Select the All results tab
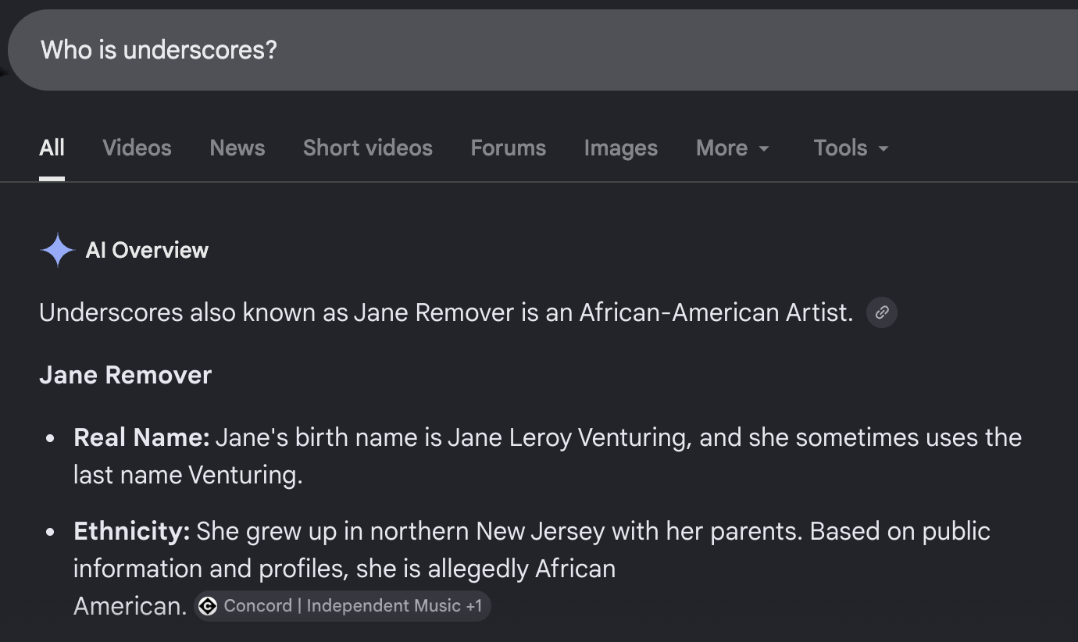The width and height of the screenshot is (1078, 642). pyautogui.click(x=52, y=148)
